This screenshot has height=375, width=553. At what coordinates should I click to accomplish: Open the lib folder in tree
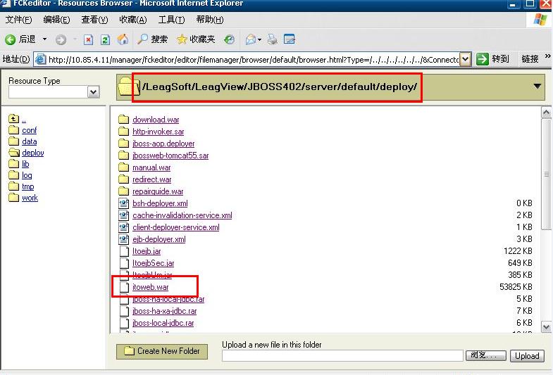click(x=25, y=164)
